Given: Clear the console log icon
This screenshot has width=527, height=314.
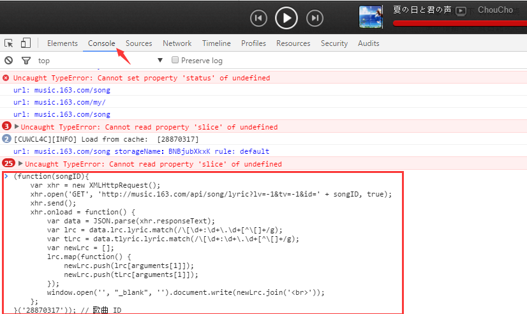Looking at the screenshot, I should point(9,61).
